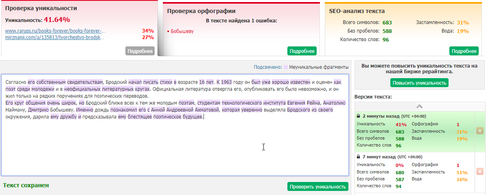Image resolution: width=486 pixels, height=195 pixels.
Task: Select the '7 минут назад' version entry
Action: (411, 172)
